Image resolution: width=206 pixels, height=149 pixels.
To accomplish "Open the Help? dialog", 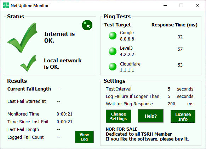I will point(151,116).
